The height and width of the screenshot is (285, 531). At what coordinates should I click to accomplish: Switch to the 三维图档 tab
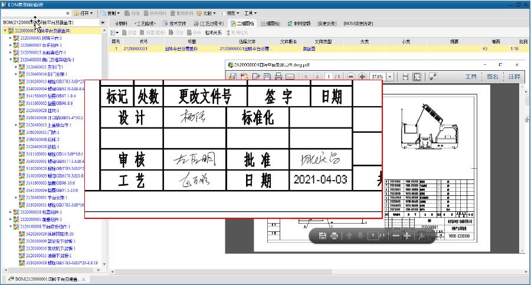click(x=270, y=24)
